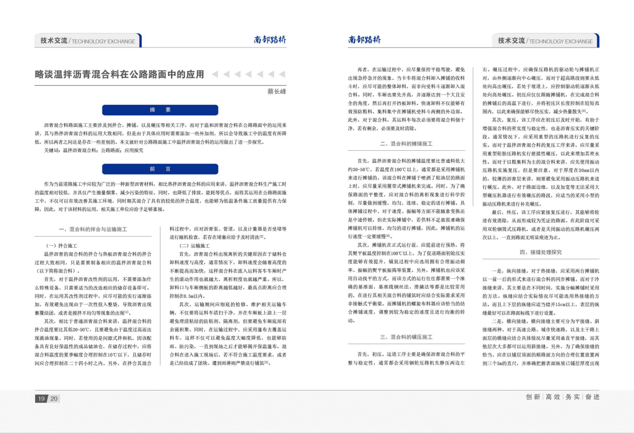Screen dimensions: 634x433
Task: Click the footer word 务实
Action: point(572,397)
